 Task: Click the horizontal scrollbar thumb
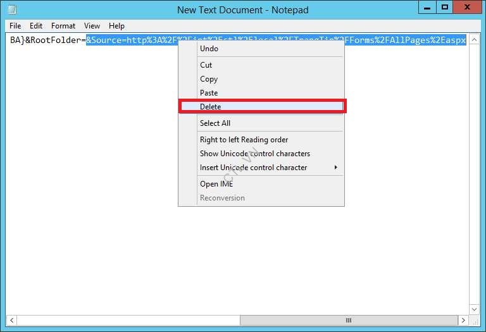[x=347, y=321]
